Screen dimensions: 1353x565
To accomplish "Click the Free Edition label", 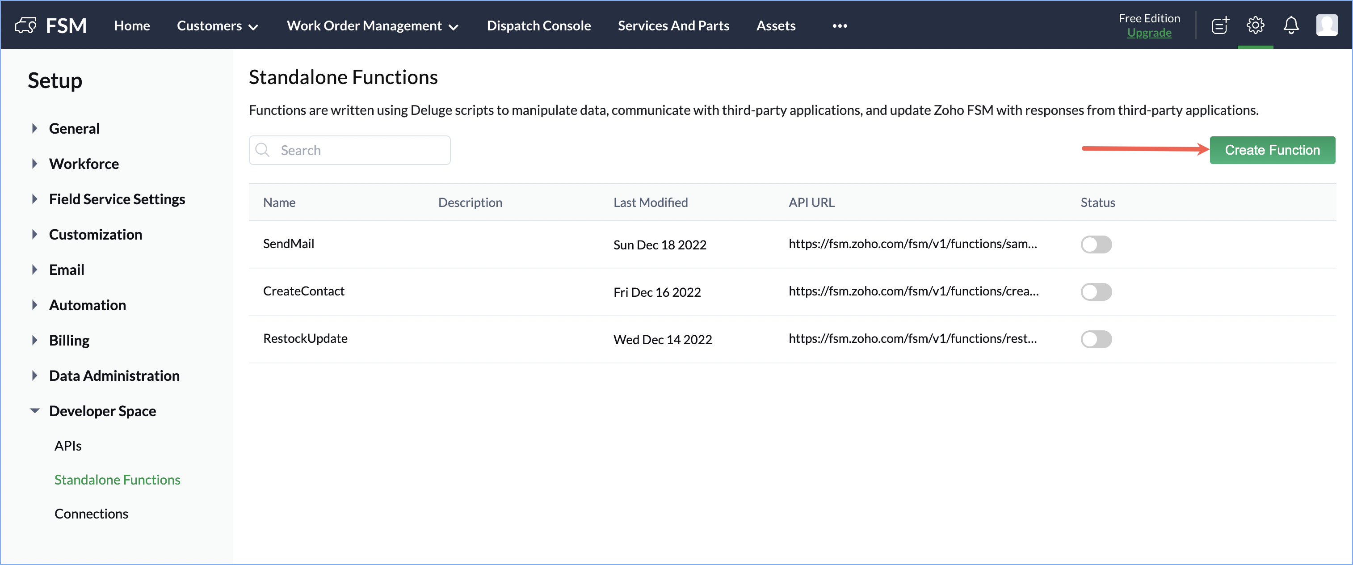I will coord(1149,18).
